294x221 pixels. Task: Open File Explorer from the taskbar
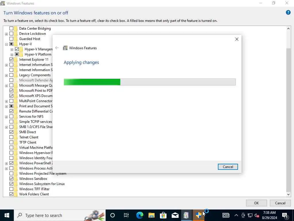[152, 215]
